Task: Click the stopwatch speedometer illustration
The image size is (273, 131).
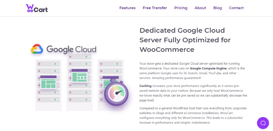Action: click(x=116, y=92)
